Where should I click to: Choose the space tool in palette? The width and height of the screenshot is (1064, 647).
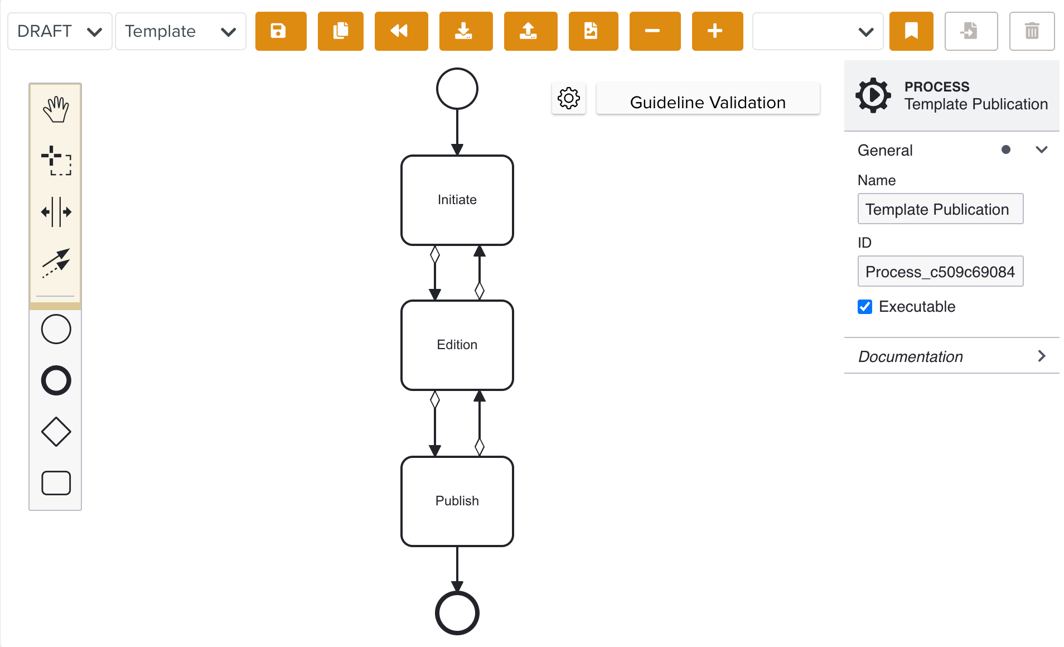[56, 212]
